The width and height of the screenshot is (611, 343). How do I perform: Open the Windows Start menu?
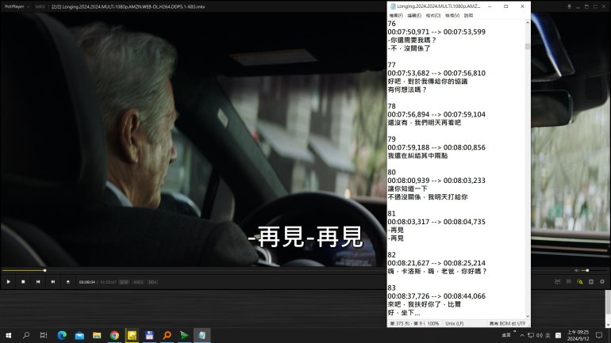coord(8,335)
